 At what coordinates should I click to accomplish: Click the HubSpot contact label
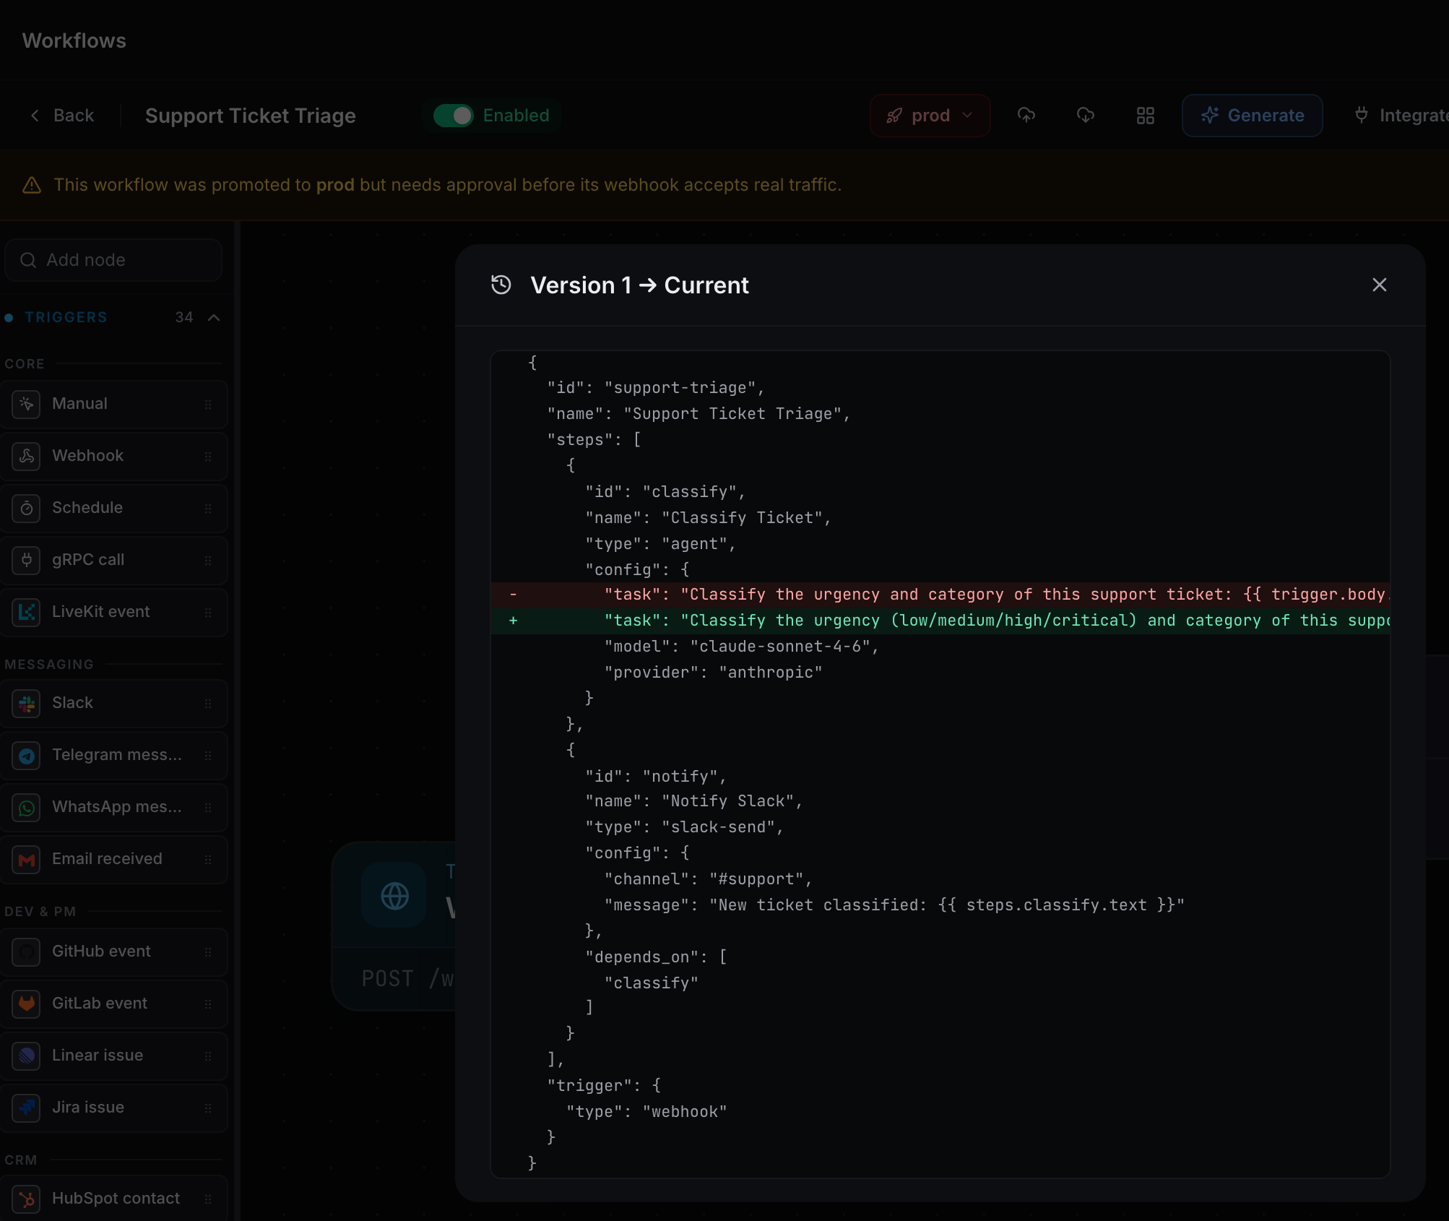116,1199
